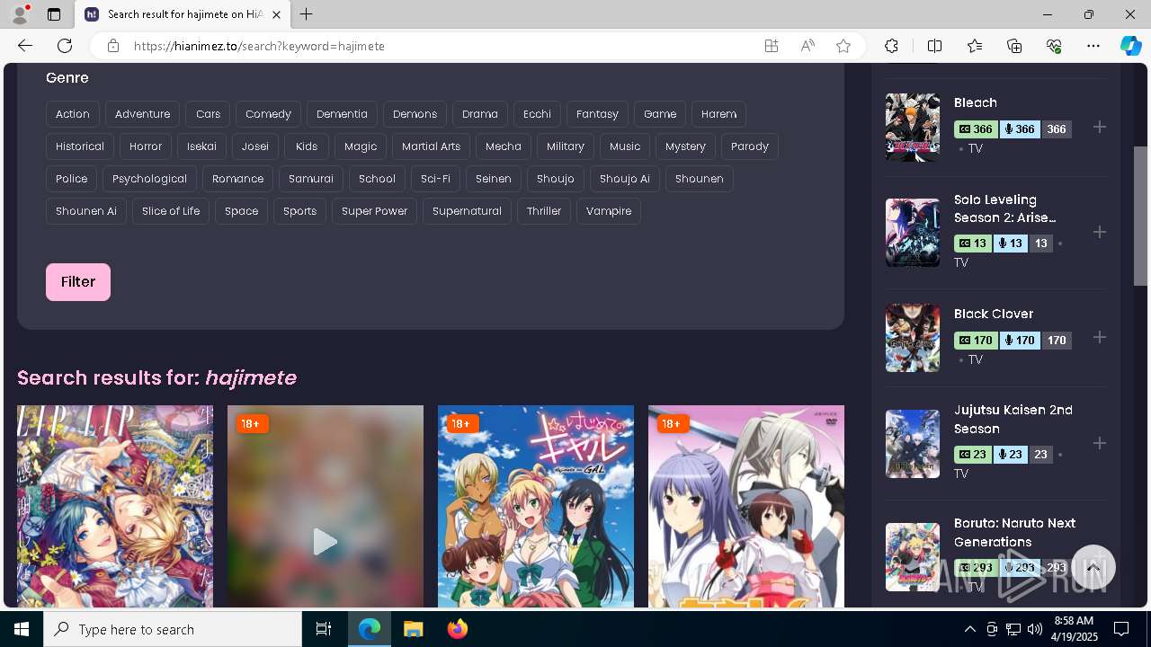Viewport: 1151px width, 647px height.
Task: Click the browser Back arrow
Action: [x=25, y=46]
